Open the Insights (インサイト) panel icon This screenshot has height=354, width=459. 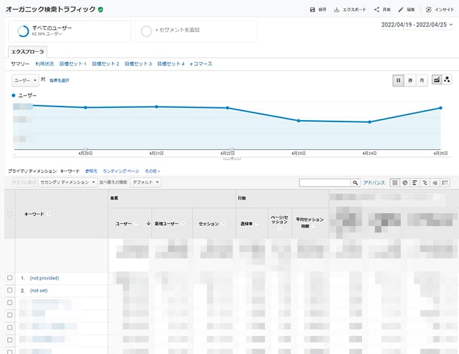point(429,10)
